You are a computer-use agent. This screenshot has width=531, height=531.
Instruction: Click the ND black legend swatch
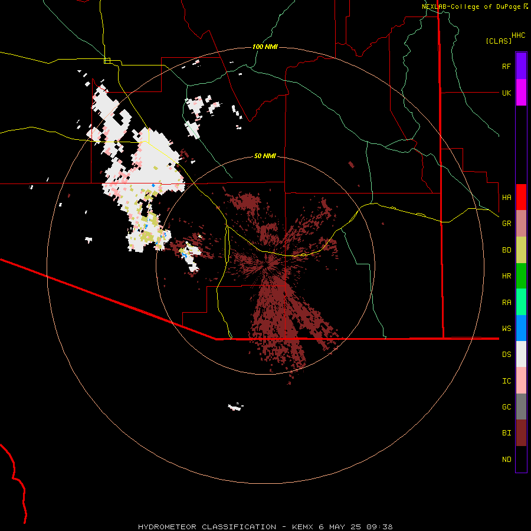click(521, 459)
